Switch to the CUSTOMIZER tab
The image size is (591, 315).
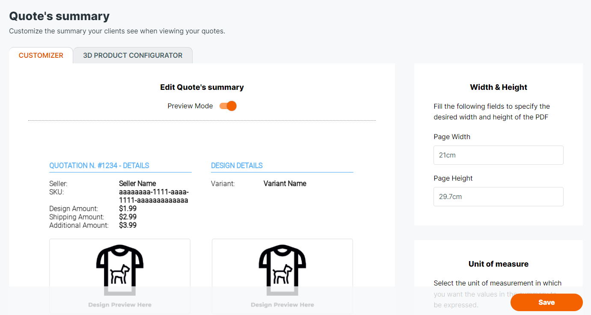41,55
